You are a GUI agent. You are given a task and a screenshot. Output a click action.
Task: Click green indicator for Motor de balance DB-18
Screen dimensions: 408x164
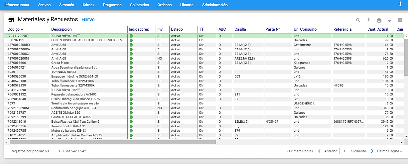[x=131, y=131]
